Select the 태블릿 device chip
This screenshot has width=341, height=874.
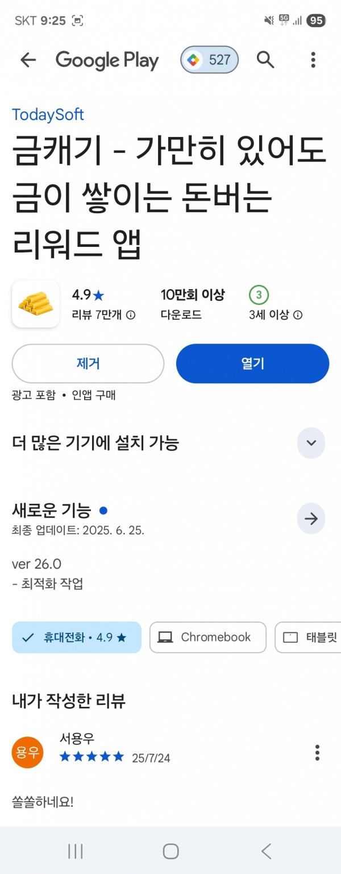coord(308,637)
